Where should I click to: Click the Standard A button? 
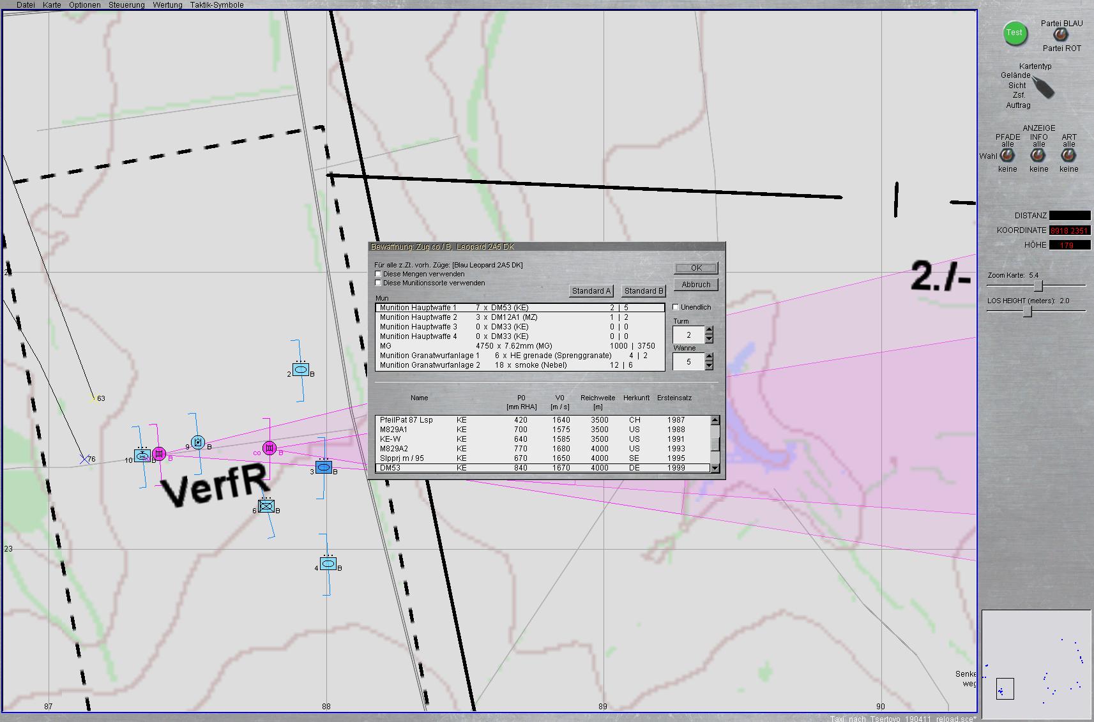click(x=591, y=291)
